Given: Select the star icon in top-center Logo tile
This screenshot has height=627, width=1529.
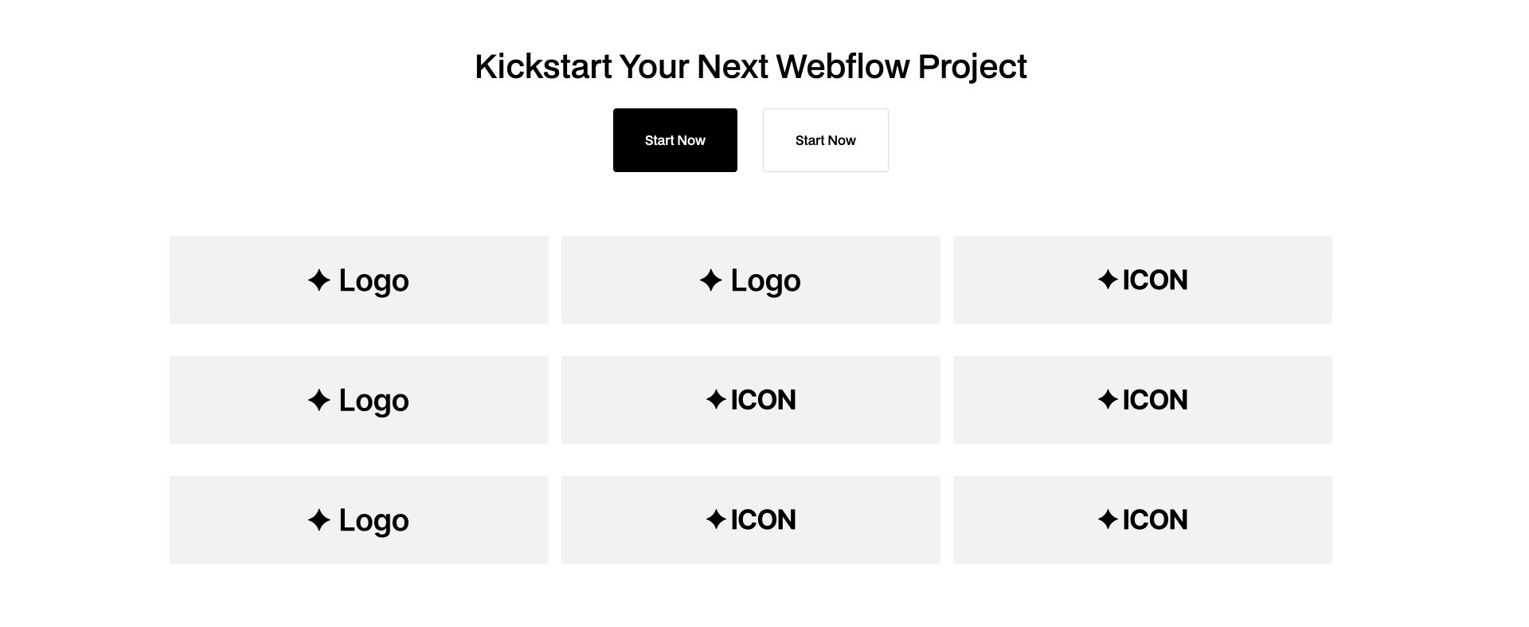Looking at the screenshot, I should click(x=711, y=280).
